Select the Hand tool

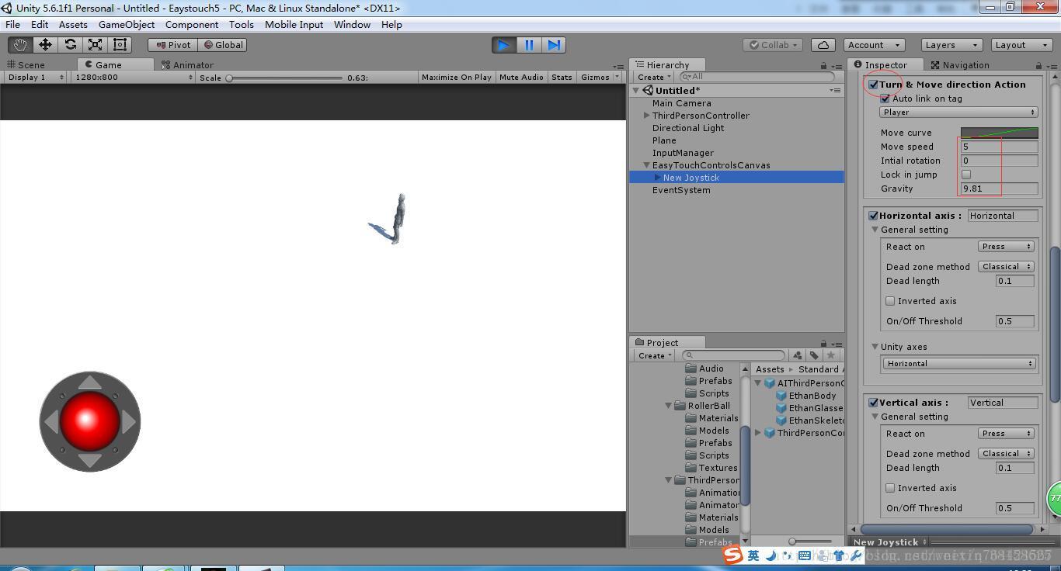(x=20, y=45)
